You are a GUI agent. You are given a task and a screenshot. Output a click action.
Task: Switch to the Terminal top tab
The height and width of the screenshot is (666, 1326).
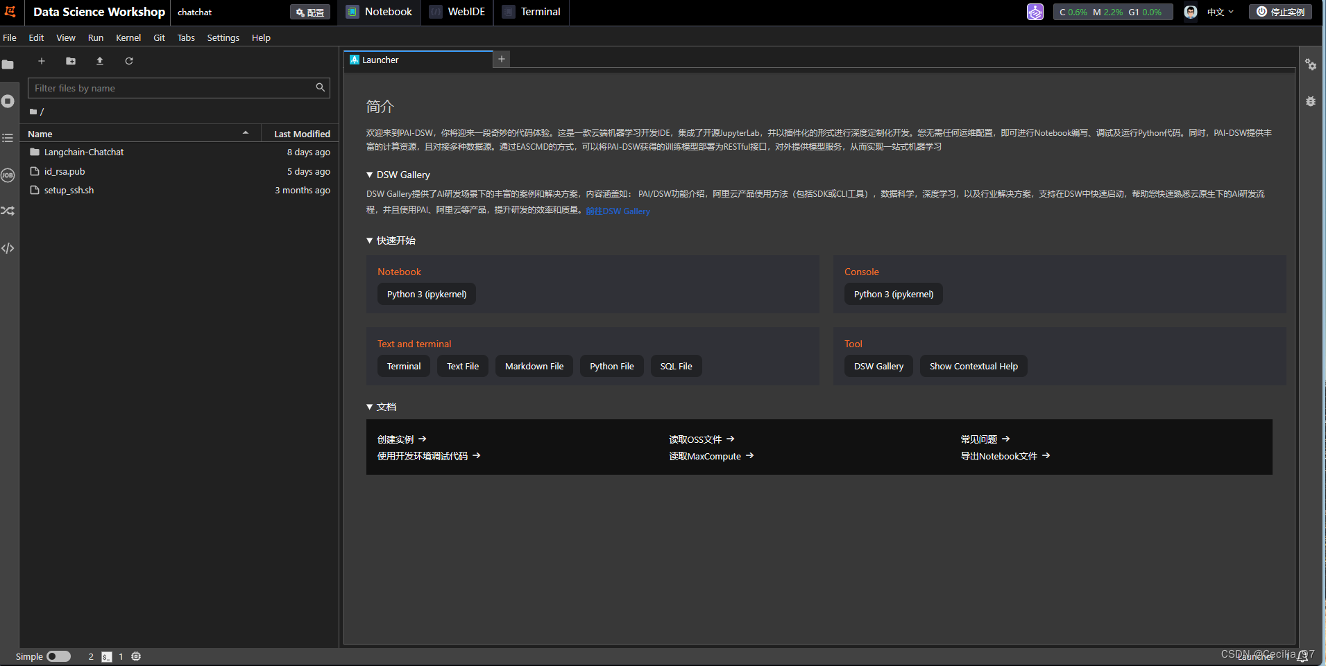tap(532, 12)
